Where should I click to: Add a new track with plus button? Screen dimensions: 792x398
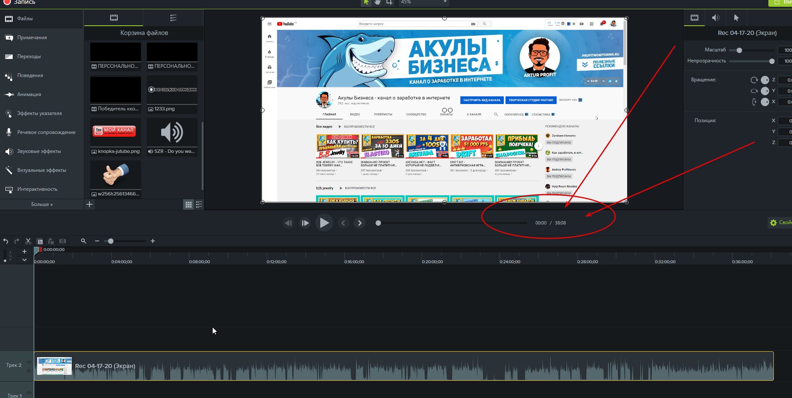tap(24, 251)
